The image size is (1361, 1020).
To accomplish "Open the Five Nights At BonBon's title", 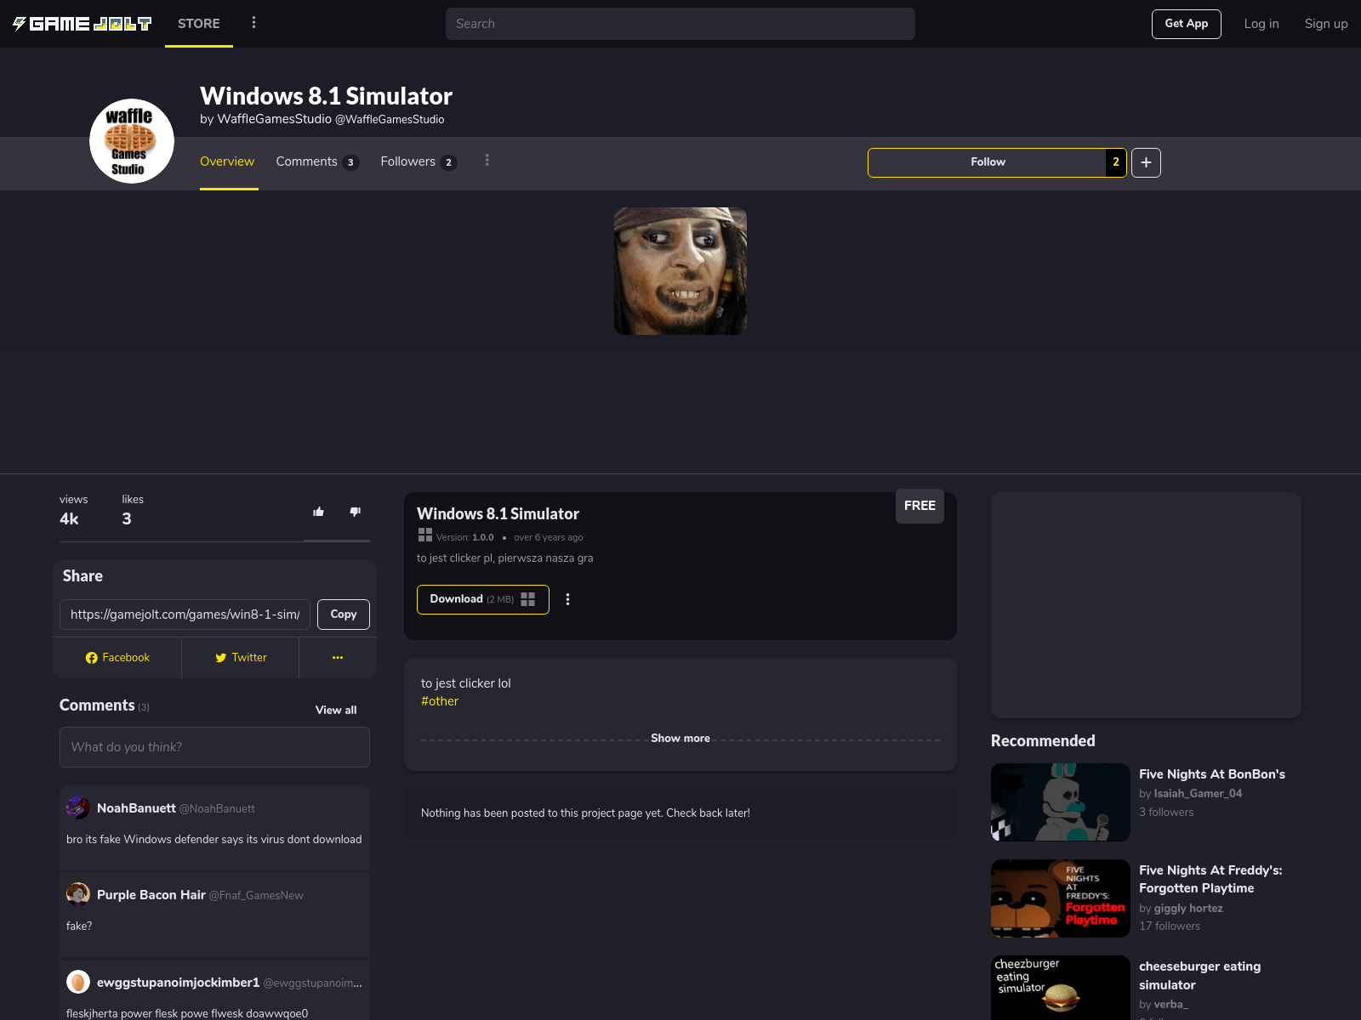I will (x=1212, y=774).
